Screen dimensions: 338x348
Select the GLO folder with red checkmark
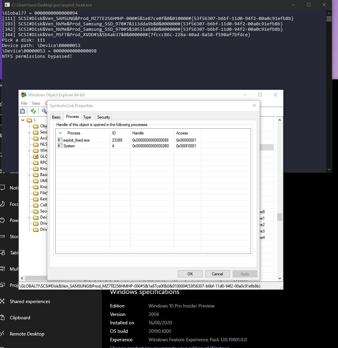tap(40, 156)
